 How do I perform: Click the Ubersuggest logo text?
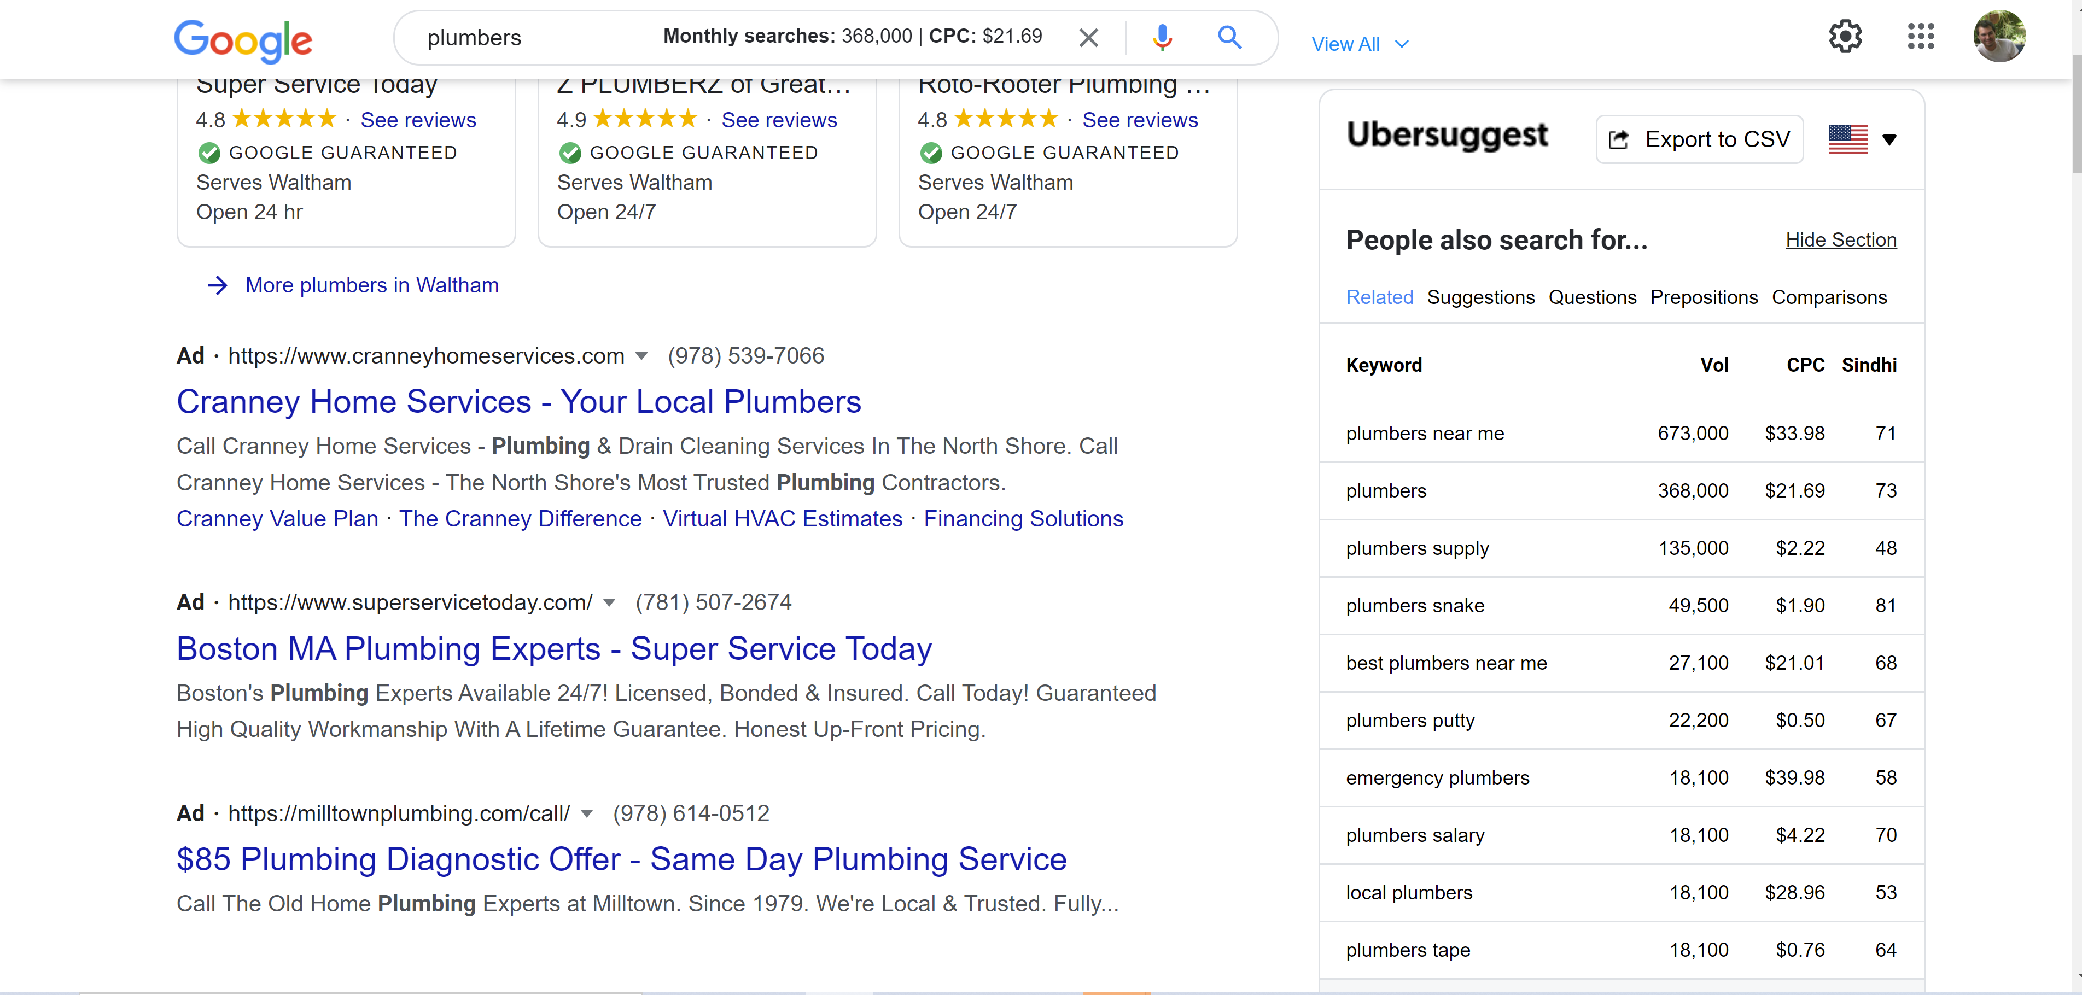1447,135
